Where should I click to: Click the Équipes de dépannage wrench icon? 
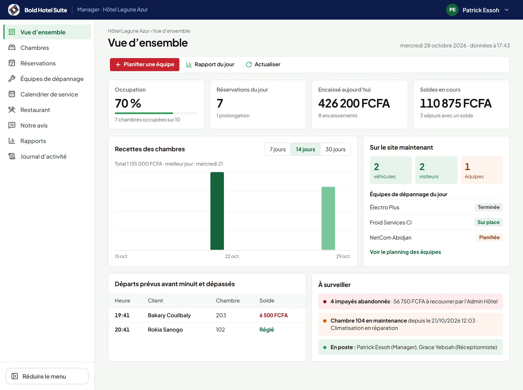tap(12, 78)
